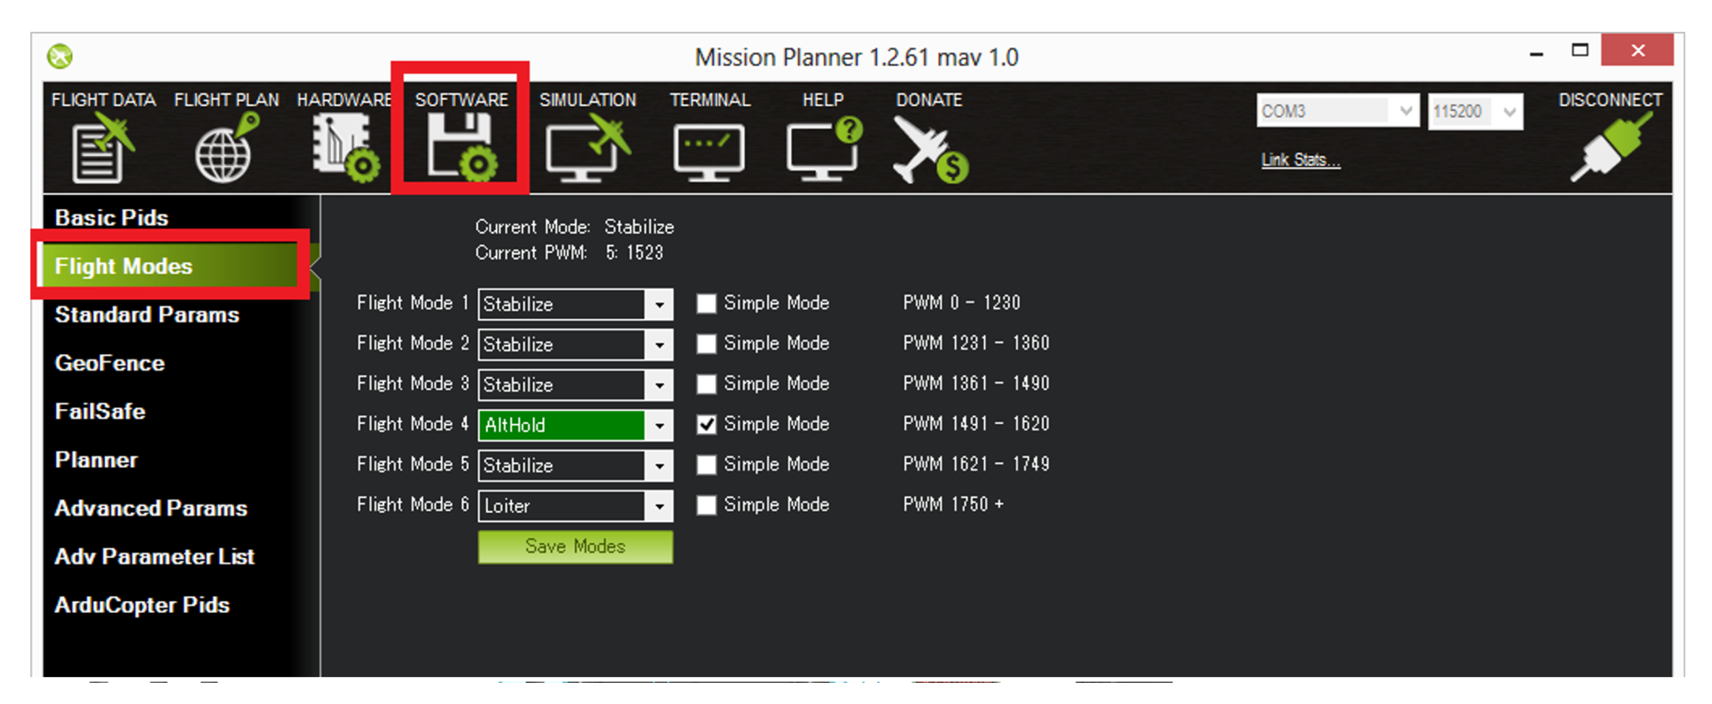Enable Simple Mode for Flight Mode 6
Viewport: 1712px width, 704px height.
click(x=706, y=505)
